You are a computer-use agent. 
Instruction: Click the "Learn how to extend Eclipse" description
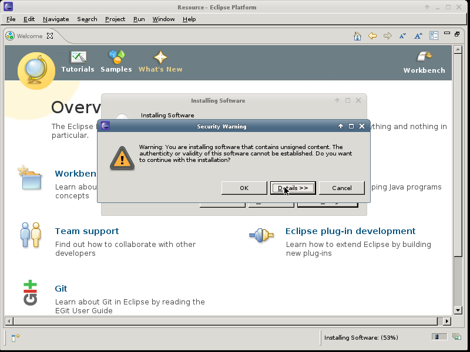point(358,249)
